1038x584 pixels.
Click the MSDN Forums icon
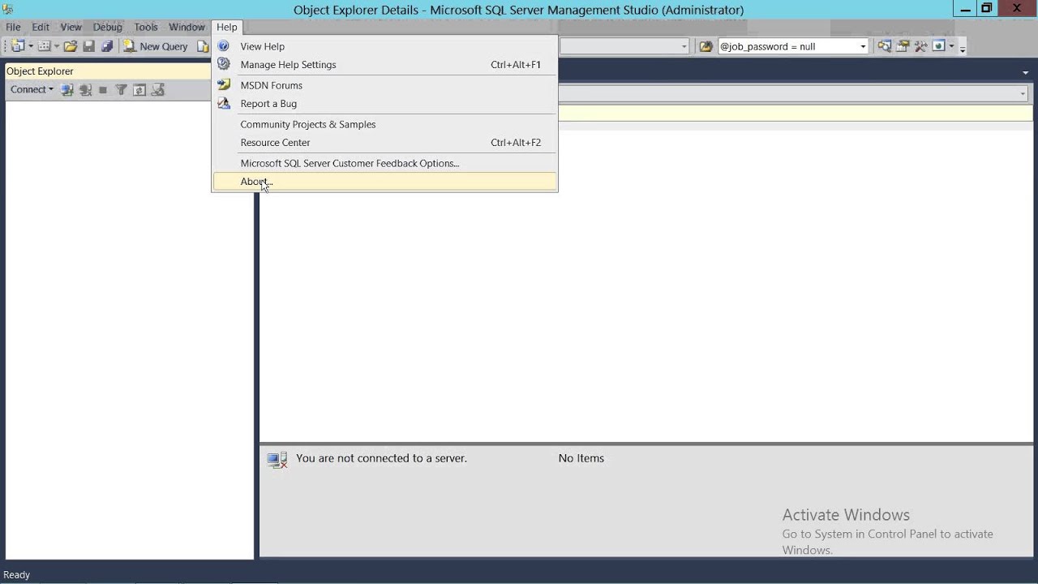pyautogui.click(x=224, y=84)
